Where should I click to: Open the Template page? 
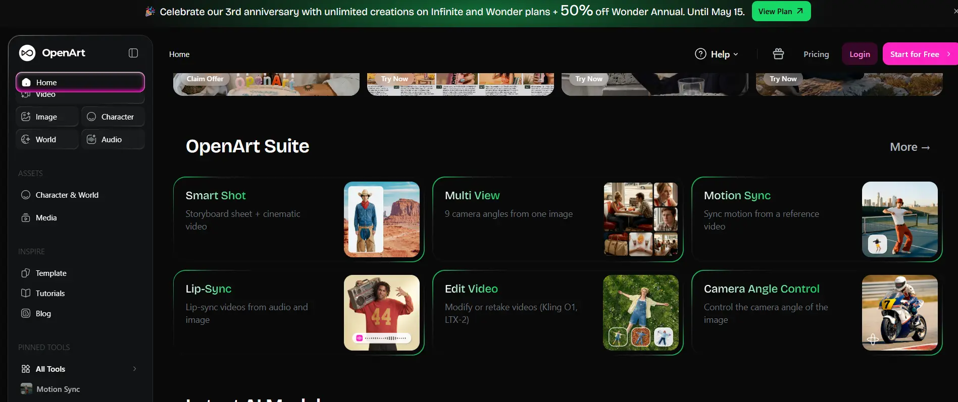[x=80, y=273]
